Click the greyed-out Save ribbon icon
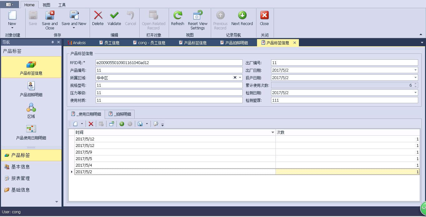426x217 pixels. coord(33,15)
